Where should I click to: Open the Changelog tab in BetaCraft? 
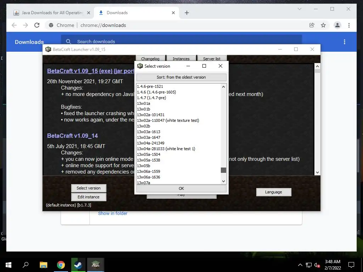click(150, 59)
